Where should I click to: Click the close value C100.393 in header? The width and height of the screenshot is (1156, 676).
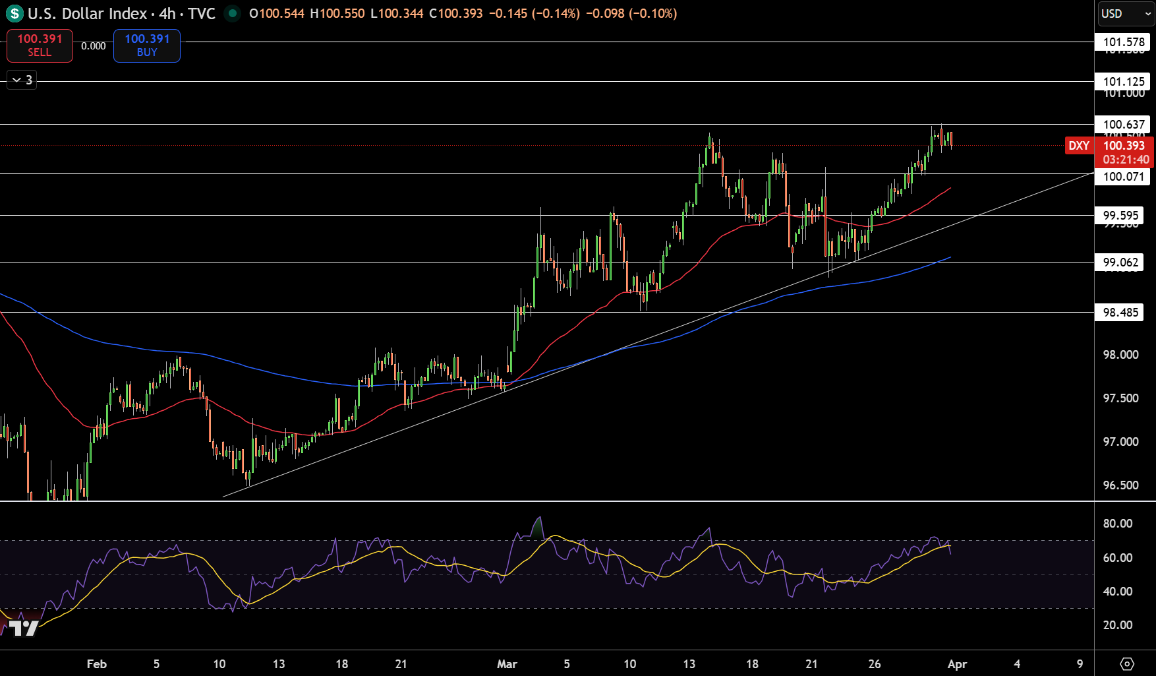(455, 13)
